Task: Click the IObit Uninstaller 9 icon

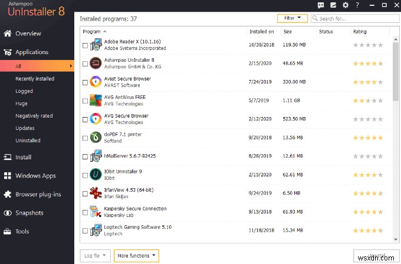Action: tap(96, 175)
